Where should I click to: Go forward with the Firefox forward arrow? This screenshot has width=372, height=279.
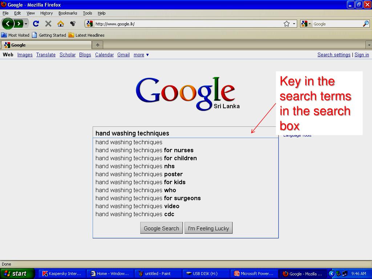coord(19,24)
